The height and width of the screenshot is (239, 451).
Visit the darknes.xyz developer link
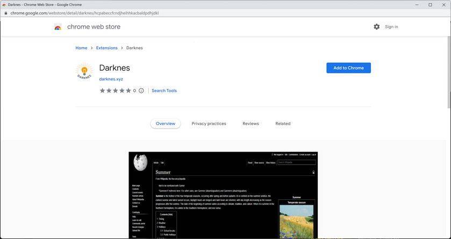click(111, 79)
